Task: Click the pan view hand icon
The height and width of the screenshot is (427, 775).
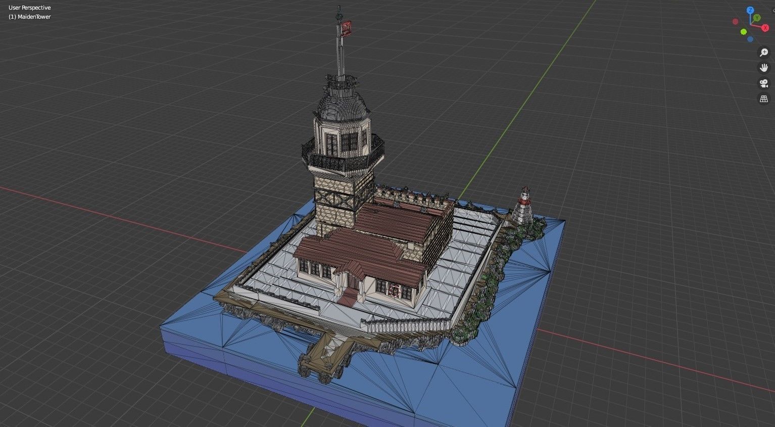Action: coord(764,68)
